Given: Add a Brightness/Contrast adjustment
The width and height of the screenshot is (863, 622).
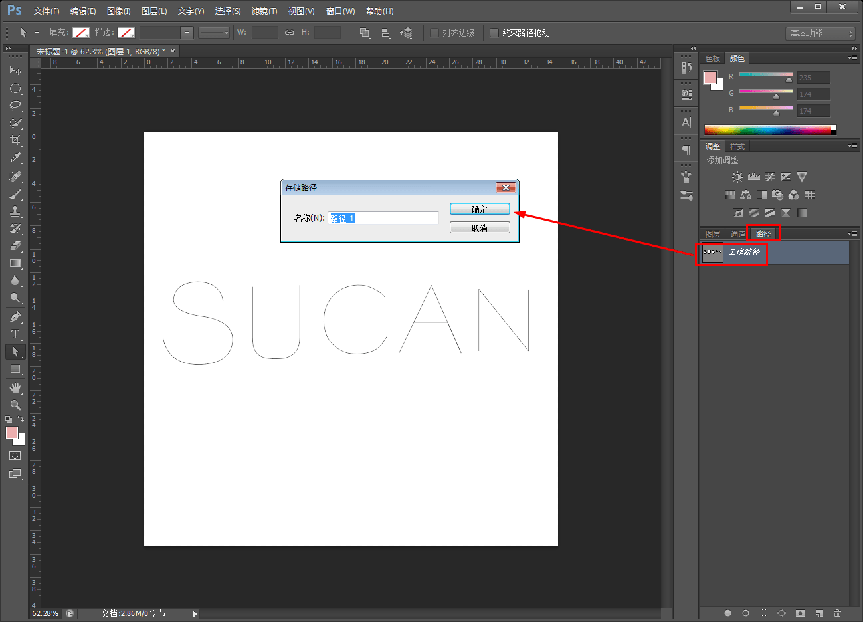Looking at the screenshot, I should coord(737,177).
